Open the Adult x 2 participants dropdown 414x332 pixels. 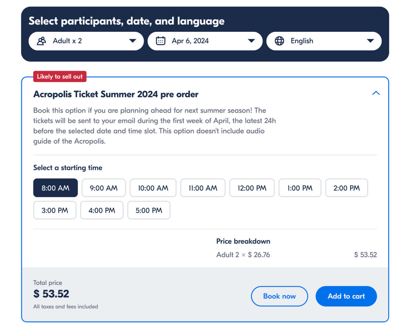pos(86,41)
